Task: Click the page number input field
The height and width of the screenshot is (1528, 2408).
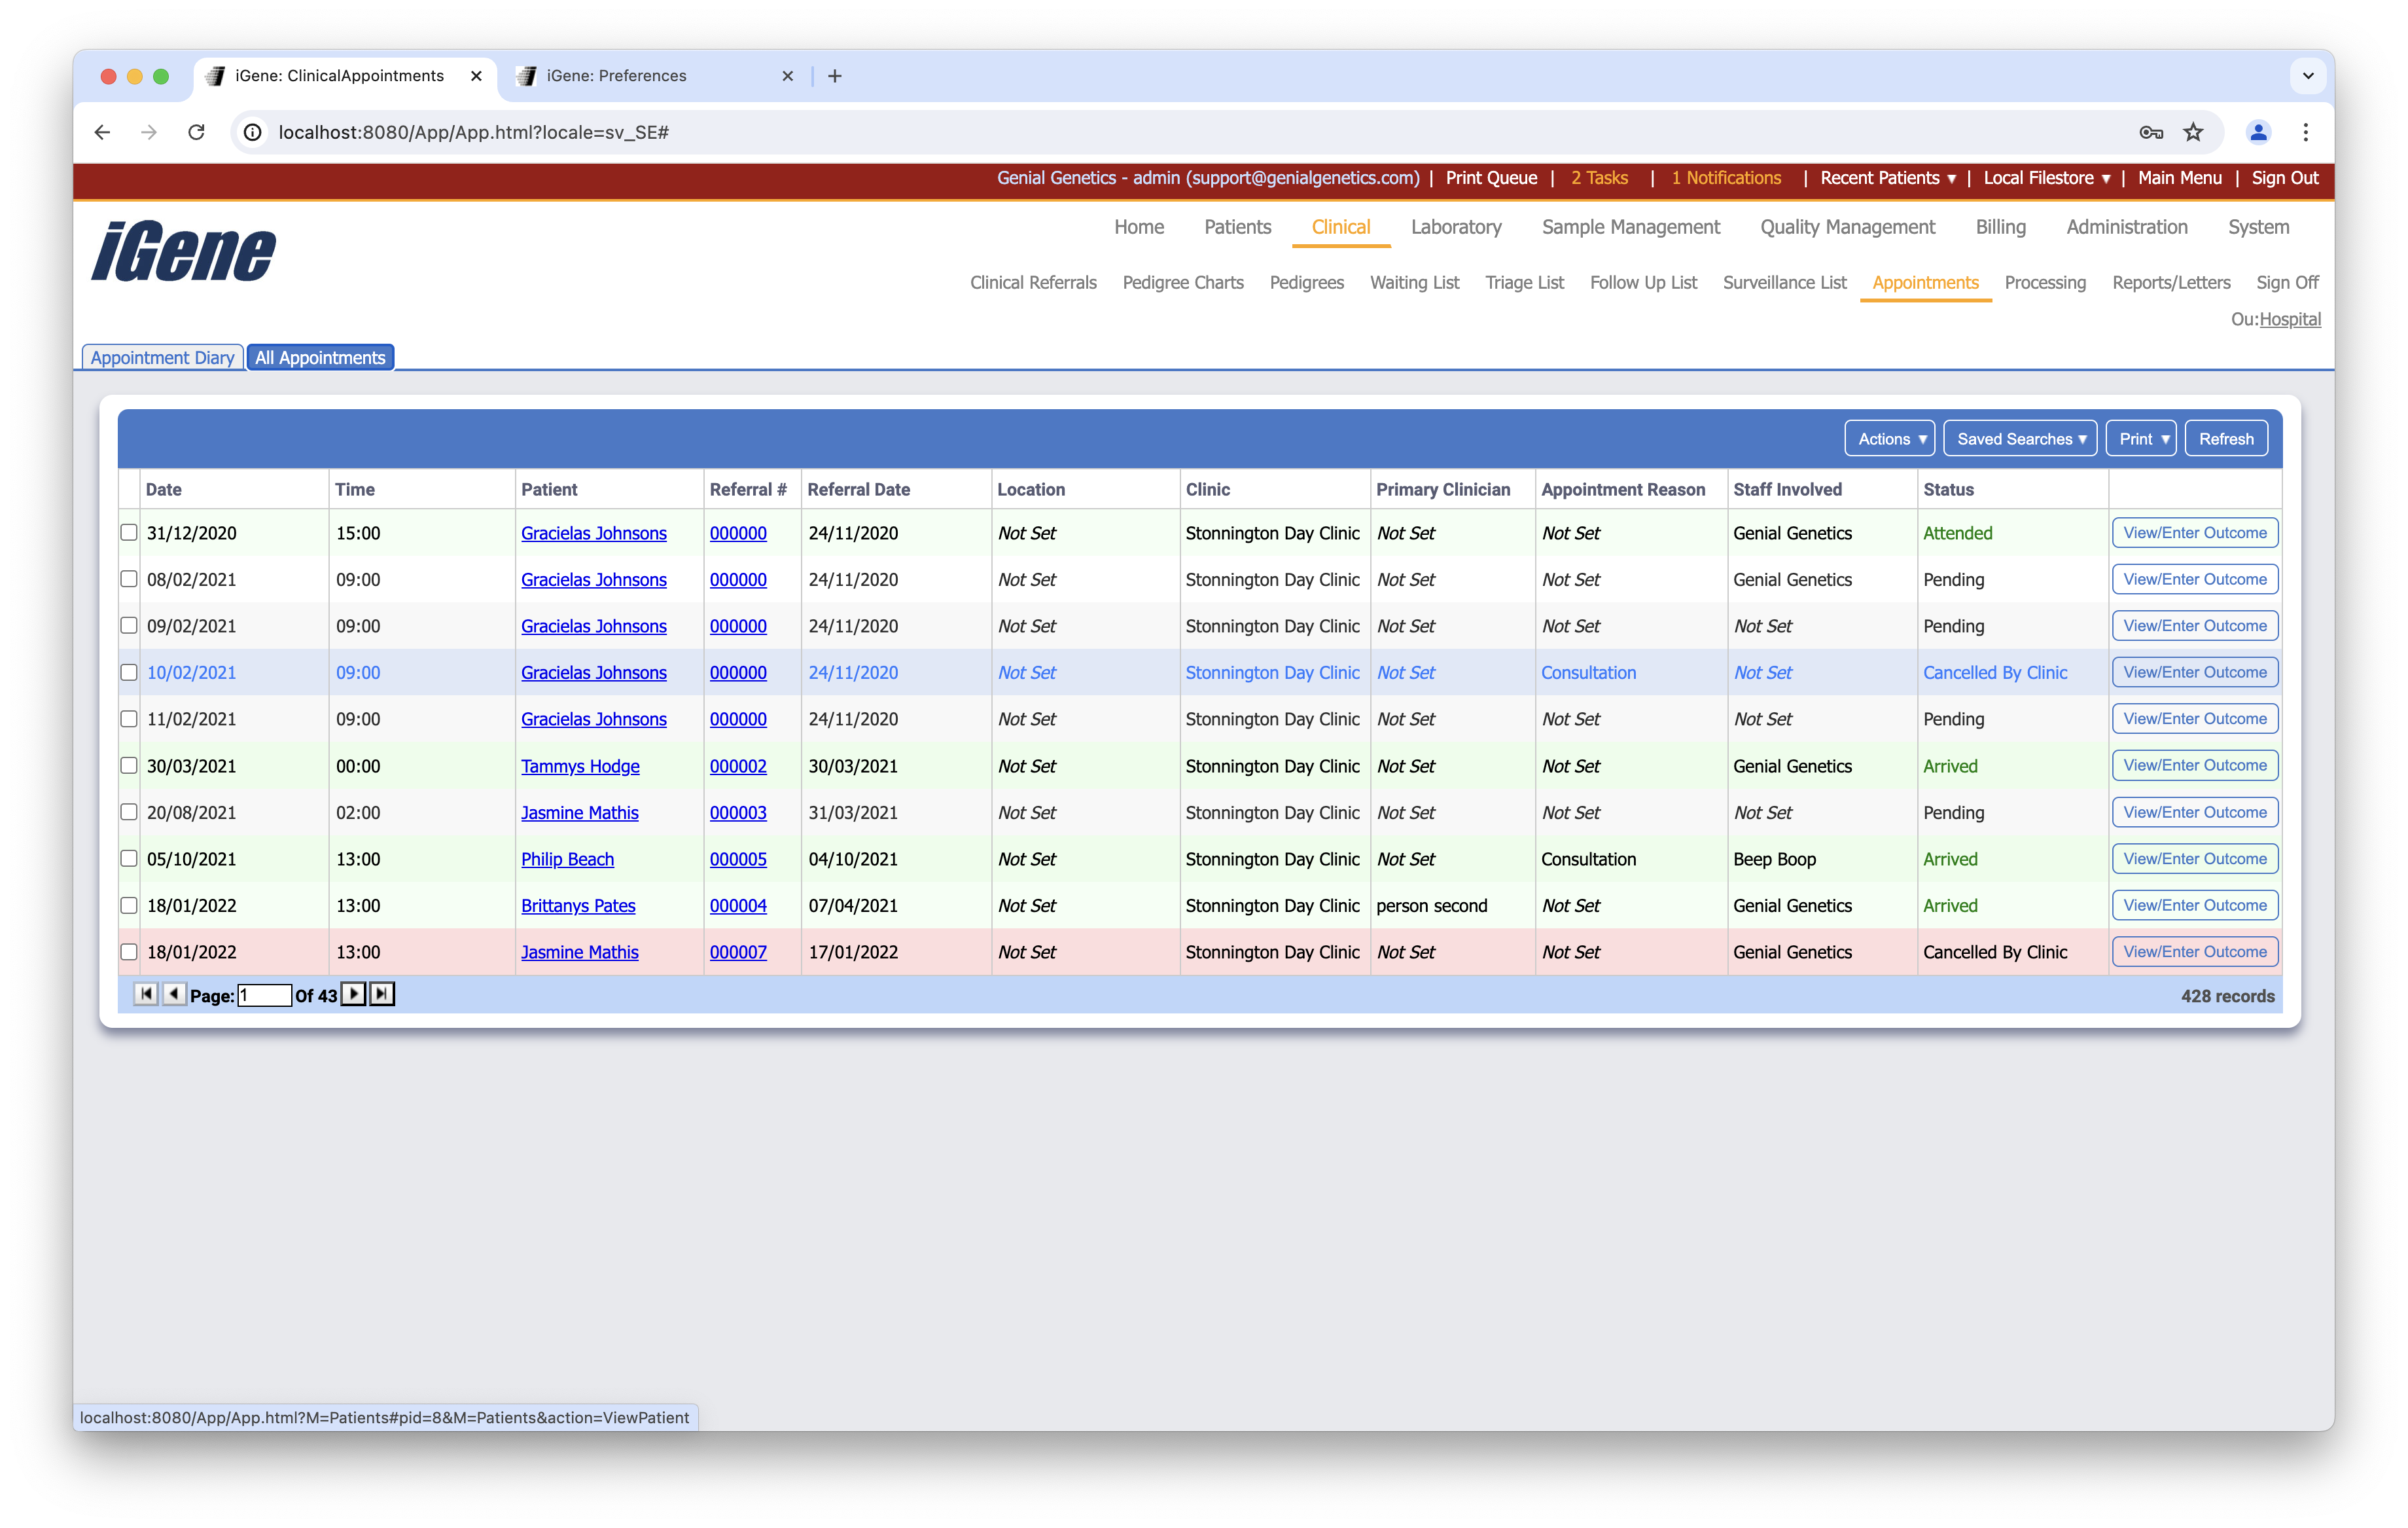Action: click(264, 994)
